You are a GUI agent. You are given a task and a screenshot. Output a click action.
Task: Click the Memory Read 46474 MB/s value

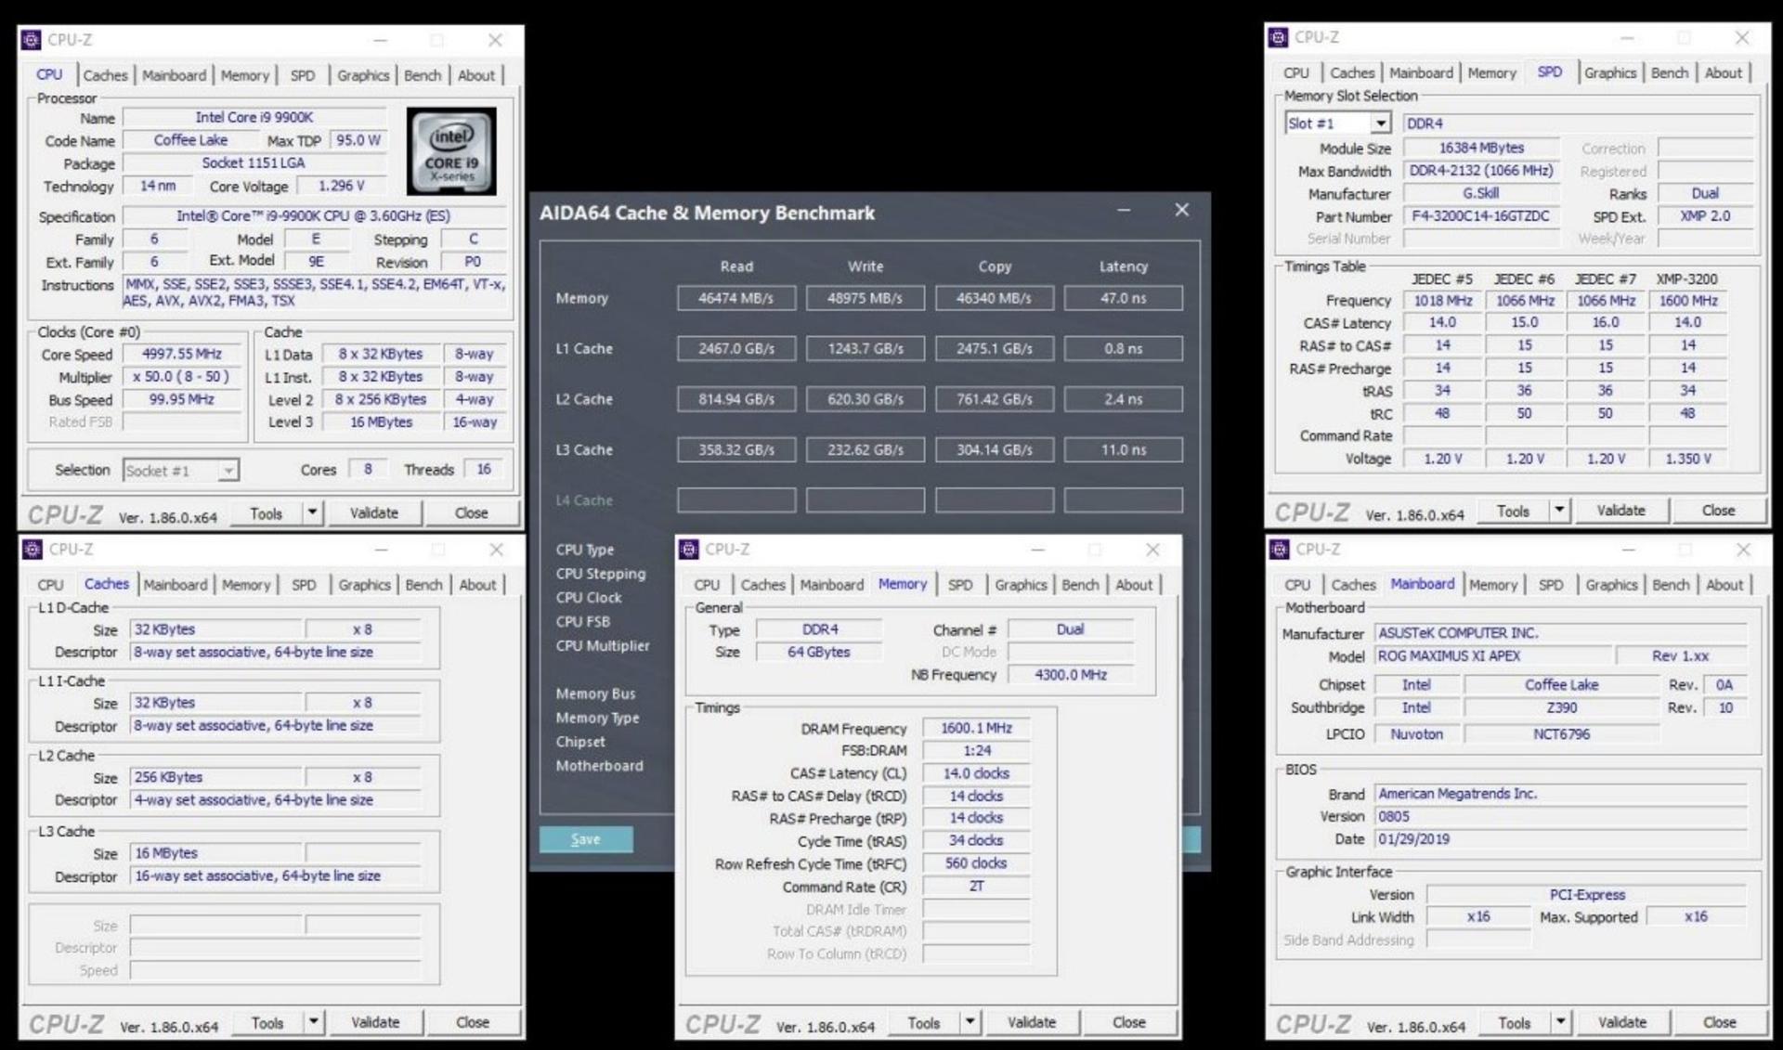point(736,298)
